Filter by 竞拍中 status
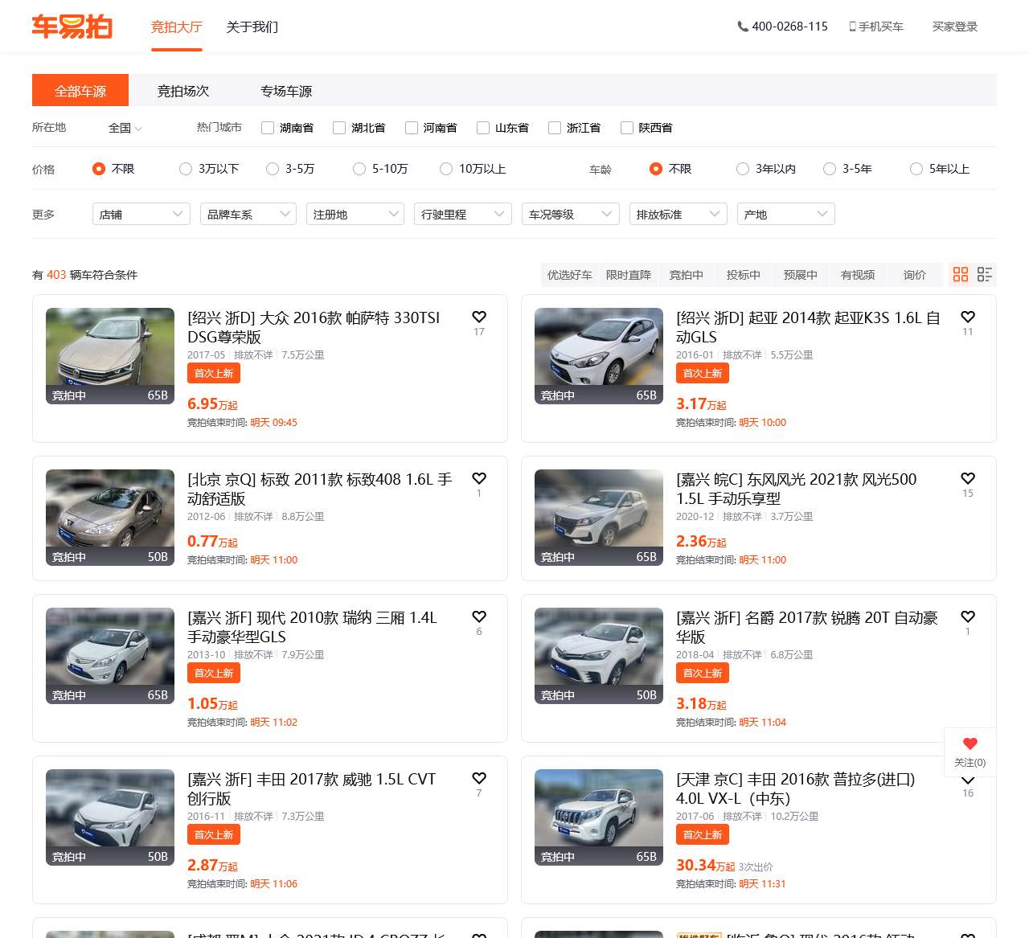This screenshot has height=938, width=1029. click(x=687, y=275)
